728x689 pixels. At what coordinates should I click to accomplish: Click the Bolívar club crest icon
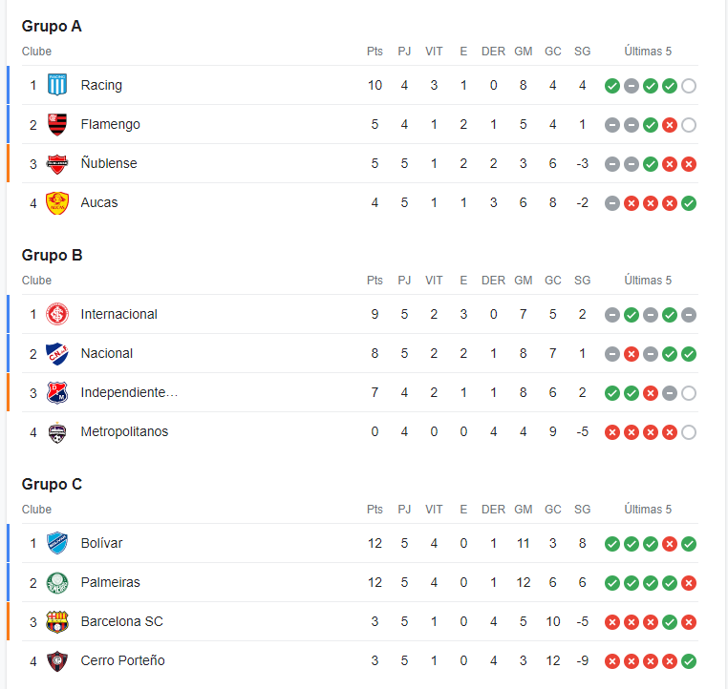(57, 543)
